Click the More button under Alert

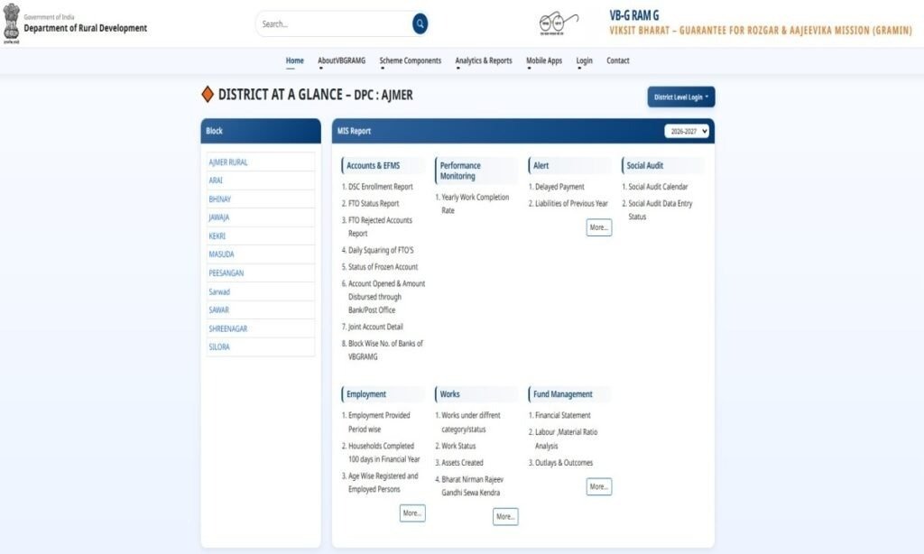599,227
